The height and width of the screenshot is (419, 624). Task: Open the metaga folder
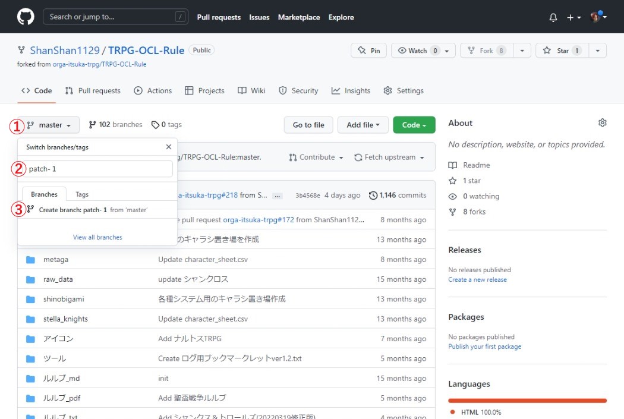click(56, 260)
